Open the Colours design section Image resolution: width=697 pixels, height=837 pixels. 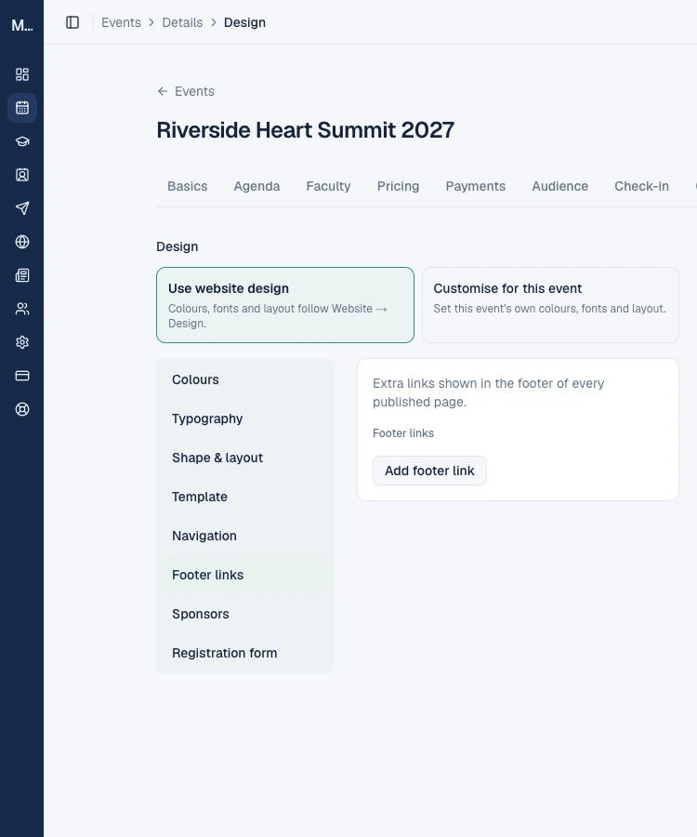[x=245, y=379]
